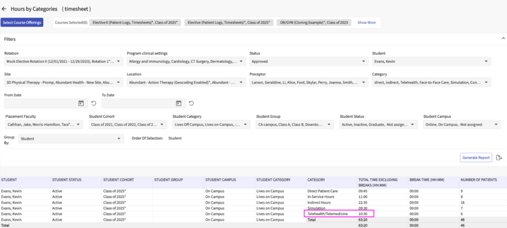The height and width of the screenshot is (228, 507).
Task: Click the export report icon
Action: pyautogui.click(x=499, y=157)
